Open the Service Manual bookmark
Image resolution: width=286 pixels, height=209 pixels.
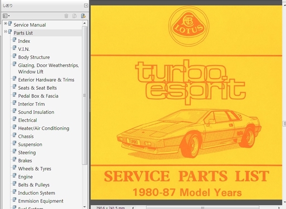(x=30, y=25)
